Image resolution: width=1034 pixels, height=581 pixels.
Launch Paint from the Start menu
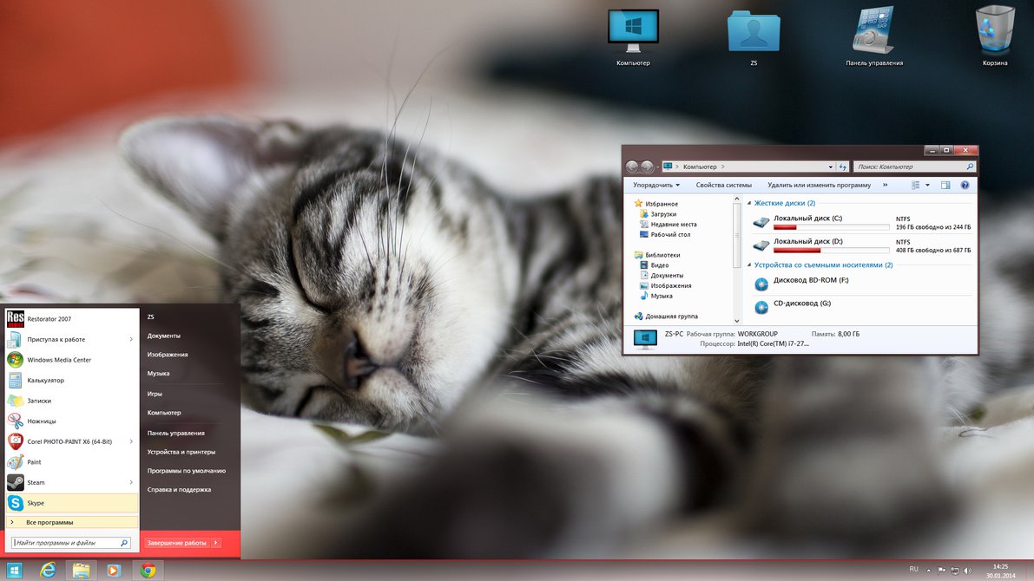tap(34, 462)
